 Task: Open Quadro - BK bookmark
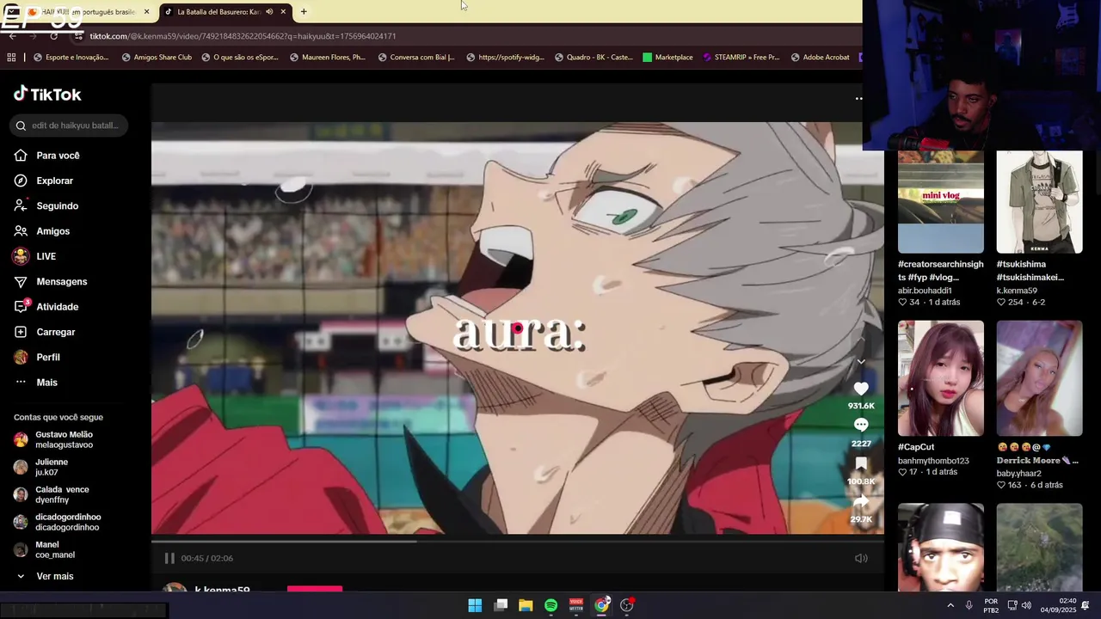pos(594,58)
